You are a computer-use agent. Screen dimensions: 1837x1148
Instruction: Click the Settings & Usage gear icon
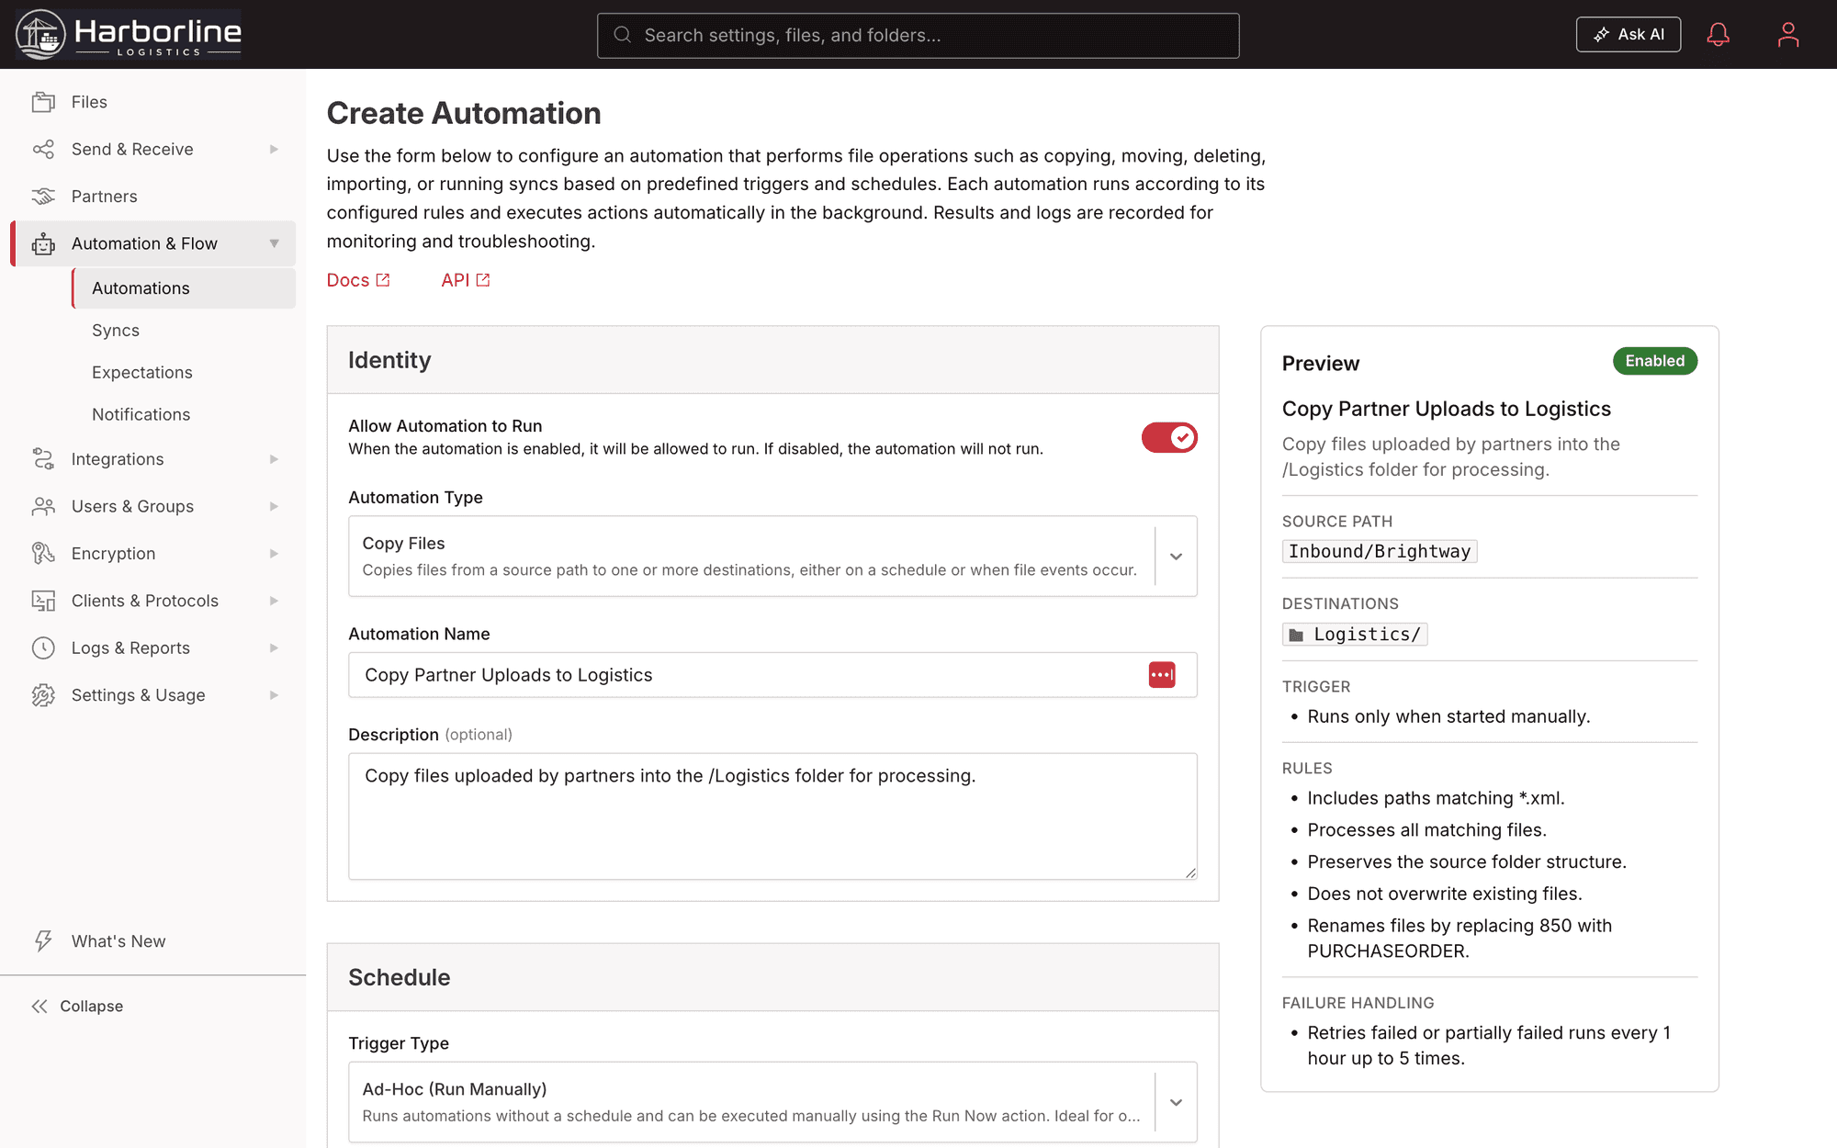43,695
